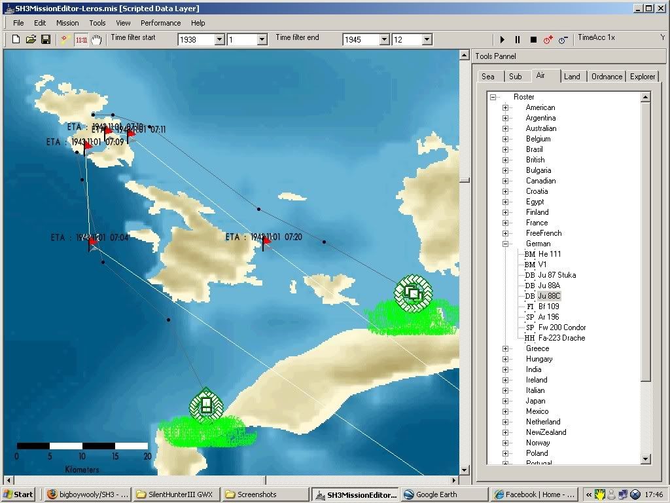Screen dimensions: 670x503
Task: Pause the mission simulation
Action: [x=518, y=40]
